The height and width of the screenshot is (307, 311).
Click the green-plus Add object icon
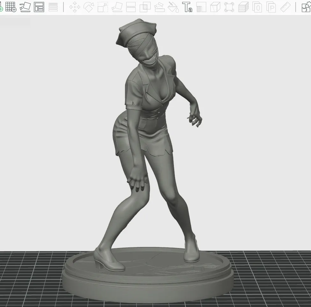1,7
